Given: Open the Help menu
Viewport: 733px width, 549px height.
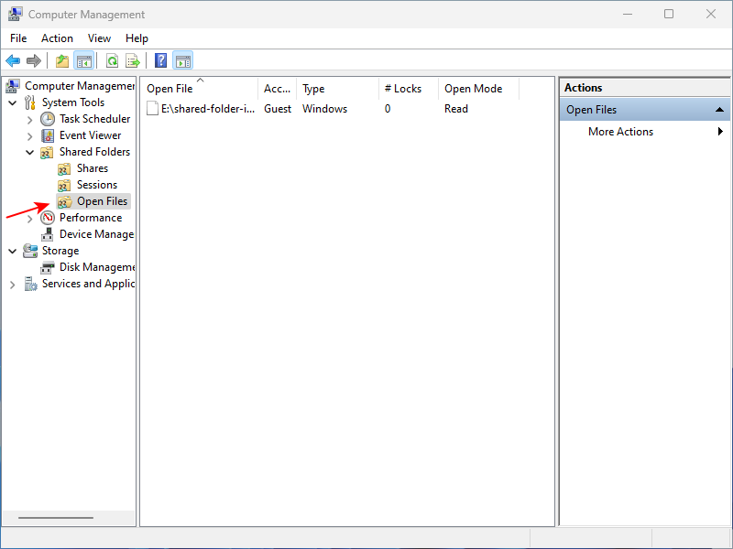Looking at the screenshot, I should [137, 38].
